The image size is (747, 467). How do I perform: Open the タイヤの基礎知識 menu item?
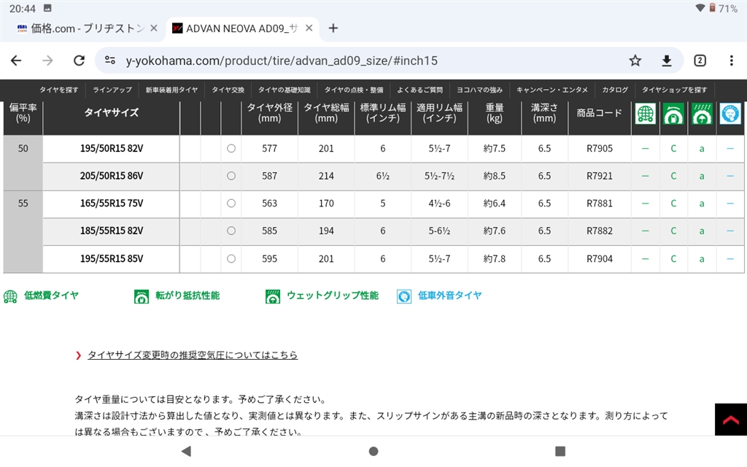coord(284,90)
